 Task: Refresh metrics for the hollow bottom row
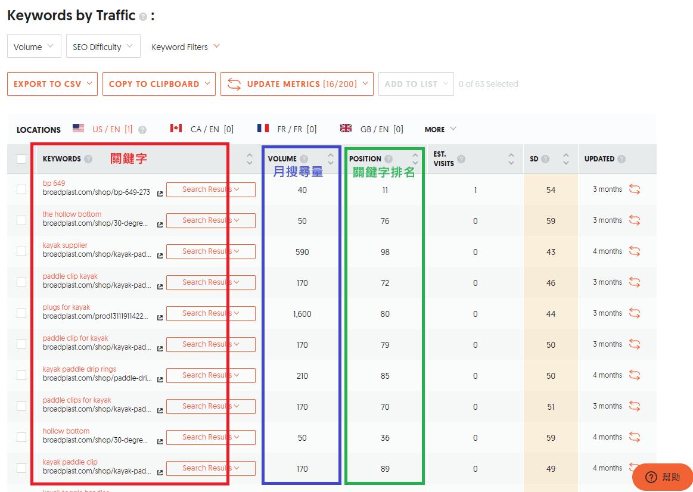635,220
